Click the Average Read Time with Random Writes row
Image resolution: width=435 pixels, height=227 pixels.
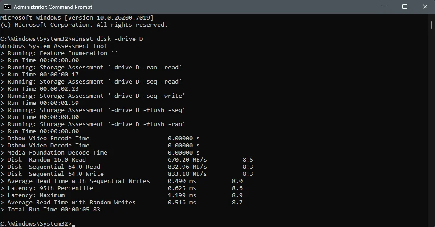click(122, 203)
